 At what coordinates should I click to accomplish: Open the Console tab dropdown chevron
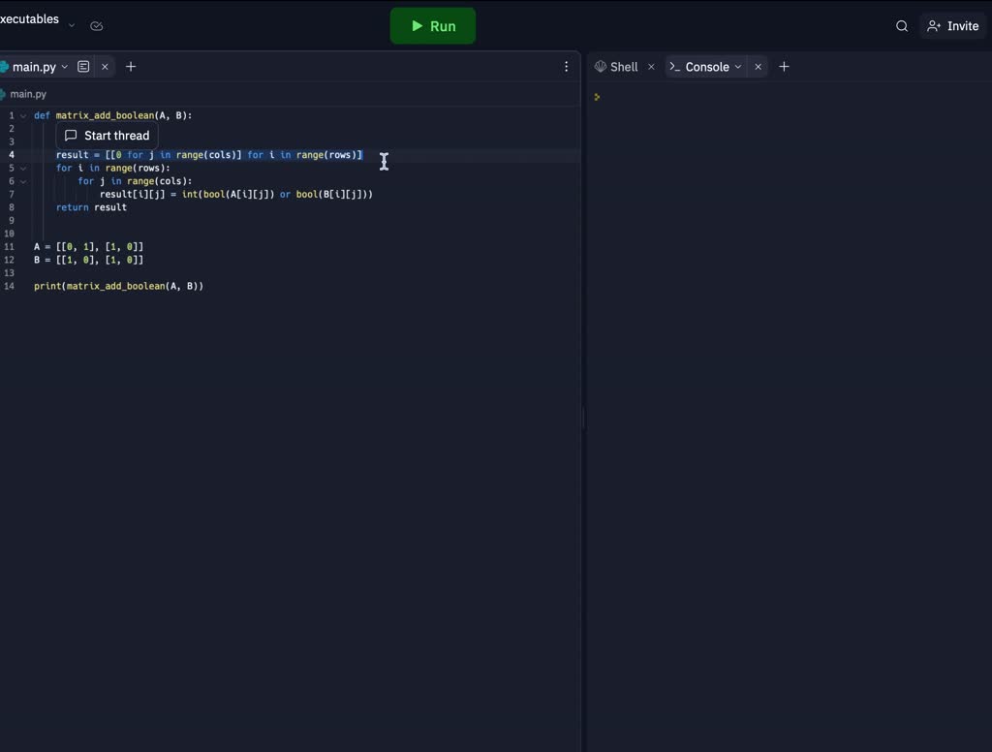pyautogui.click(x=738, y=67)
